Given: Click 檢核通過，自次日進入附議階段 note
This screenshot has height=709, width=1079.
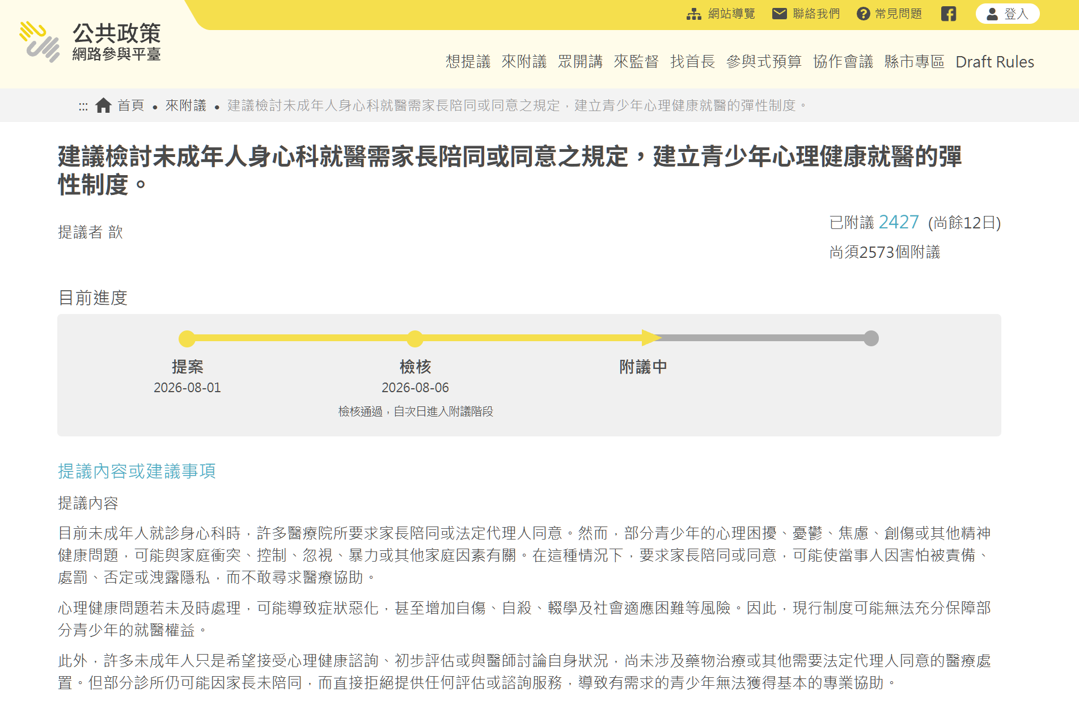Looking at the screenshot, I should pyautogui.click(x=416, y=411).
